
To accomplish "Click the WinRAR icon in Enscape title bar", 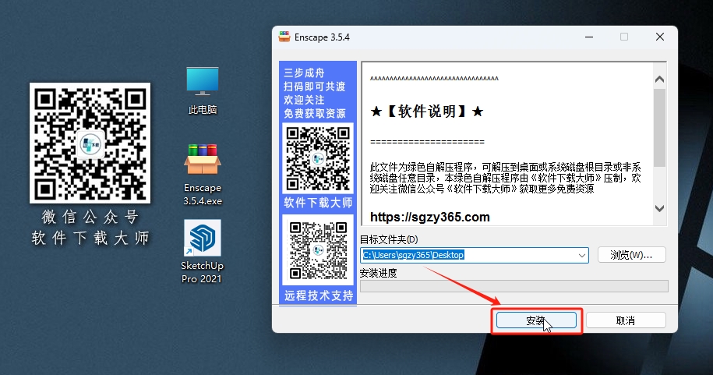I will [x=284, y=37].
